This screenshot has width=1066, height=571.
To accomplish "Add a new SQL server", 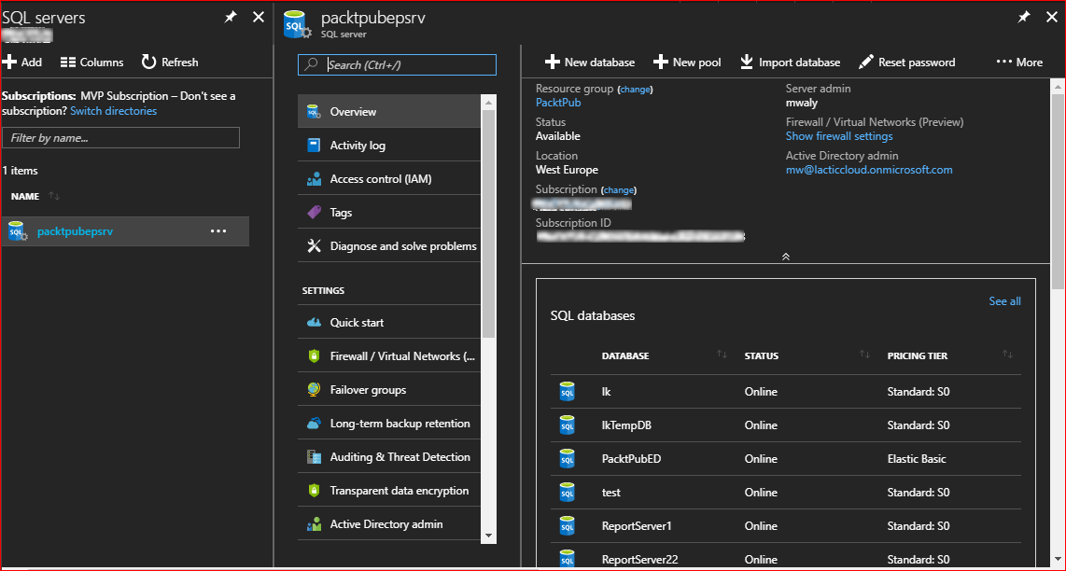I will pyautogui.click(x=22, y=62).
